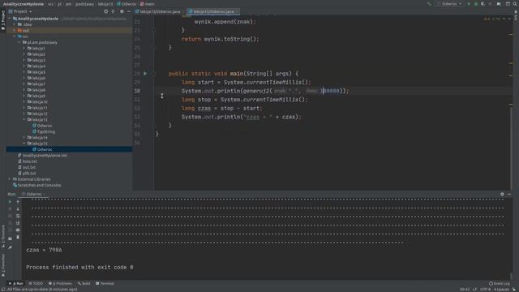Viewport: 519px width, 292px height.
Task: Open Run panel settings gear
Action: pyautogui.click(x=502, y=195)
